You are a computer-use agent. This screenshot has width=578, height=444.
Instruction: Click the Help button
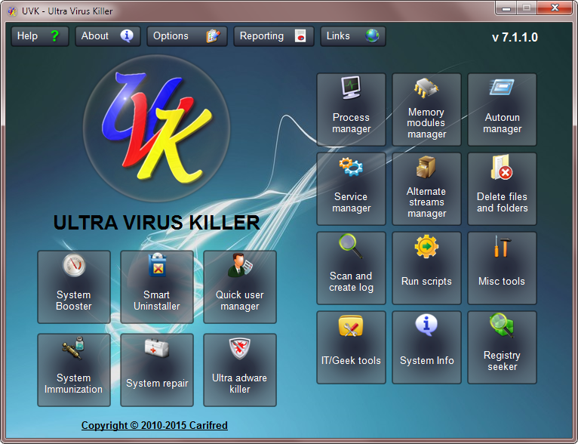40,36
